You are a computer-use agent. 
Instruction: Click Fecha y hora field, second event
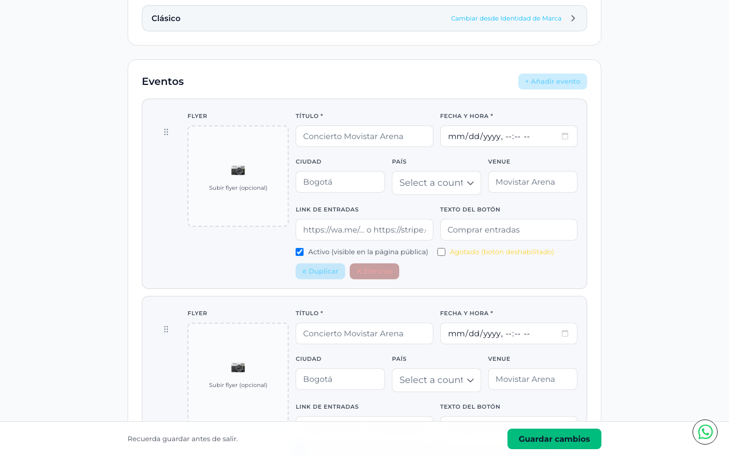coord(509,333)
